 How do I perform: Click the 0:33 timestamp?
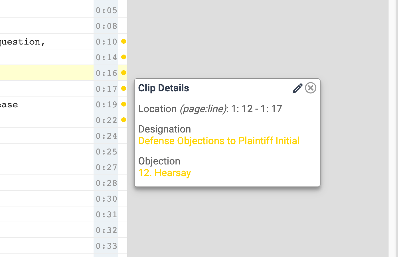click(106, 246)
